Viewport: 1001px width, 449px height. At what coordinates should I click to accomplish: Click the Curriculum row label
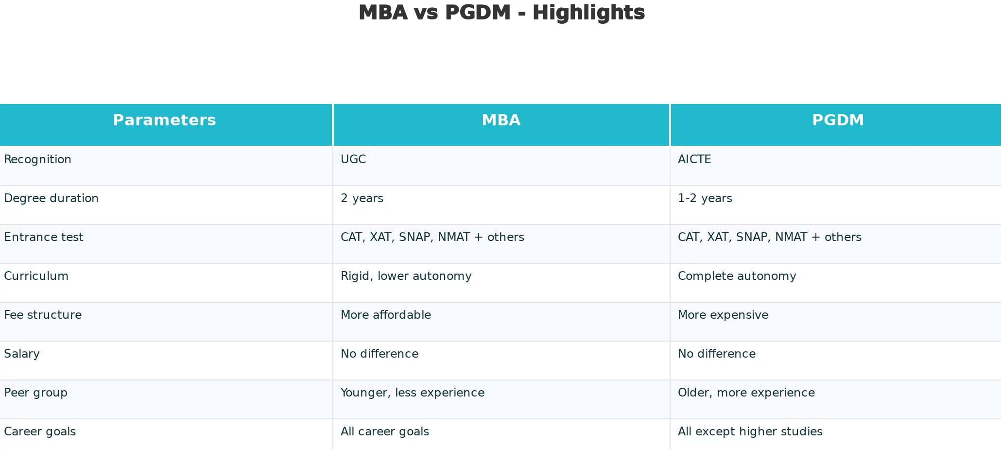coord(36,276)
